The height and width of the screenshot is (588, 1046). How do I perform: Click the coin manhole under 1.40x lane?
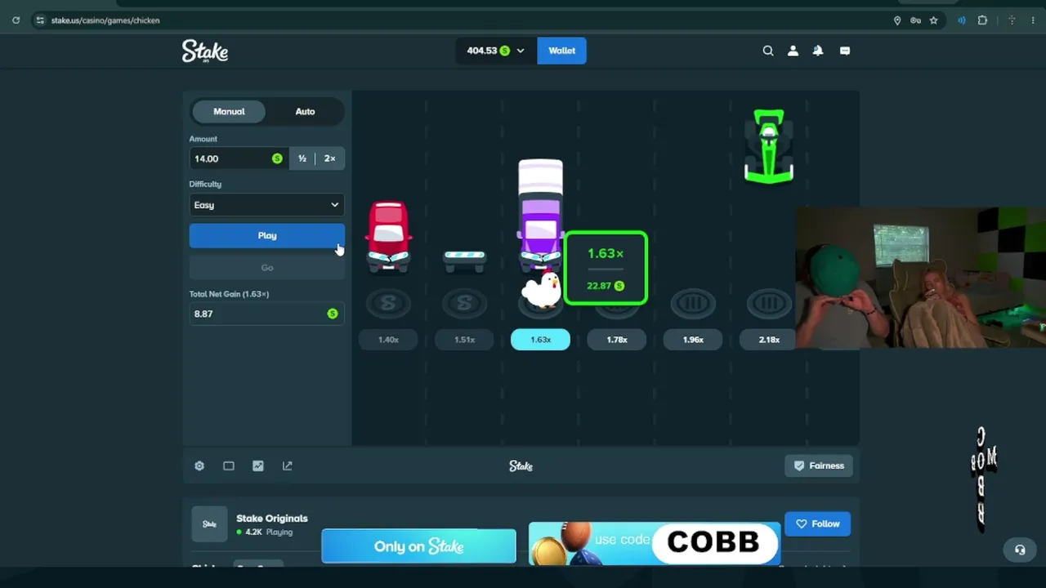click(x=388, y=304)
